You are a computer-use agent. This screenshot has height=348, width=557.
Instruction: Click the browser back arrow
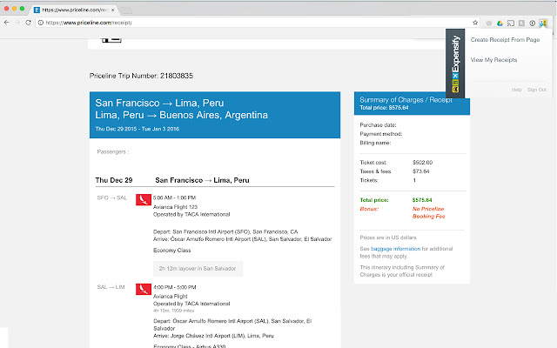pos(6,23)
